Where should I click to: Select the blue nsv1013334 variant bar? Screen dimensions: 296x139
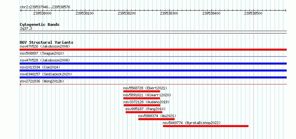pos(153,70)
